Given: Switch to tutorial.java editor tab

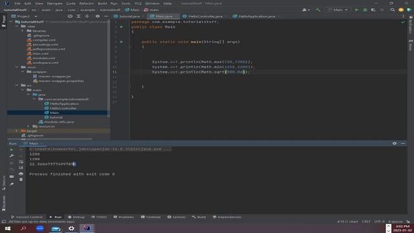Looking at the screenshot, I should coord(129,16).
